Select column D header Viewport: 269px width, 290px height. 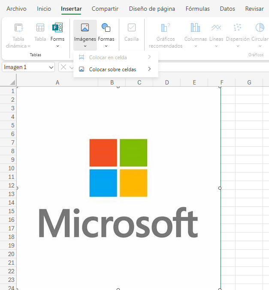click(x=167, y=82)
